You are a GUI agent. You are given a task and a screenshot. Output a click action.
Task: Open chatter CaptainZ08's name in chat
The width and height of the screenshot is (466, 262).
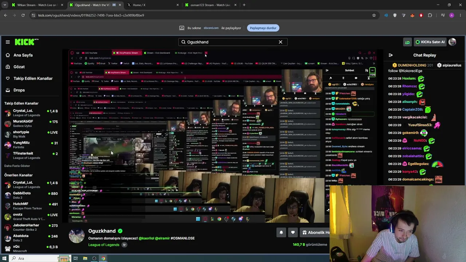(412, 110)
